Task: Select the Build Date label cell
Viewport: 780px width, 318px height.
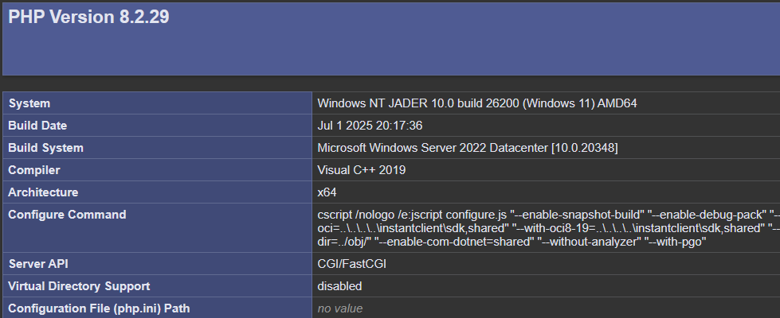Action: [x=37, y=126]
